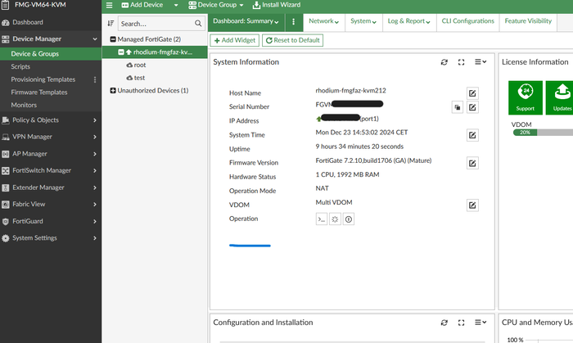The width and height of the screenshot is (573, 343).
Task: Expand the Policy & Objects section
Action: (x=51, y=120)
